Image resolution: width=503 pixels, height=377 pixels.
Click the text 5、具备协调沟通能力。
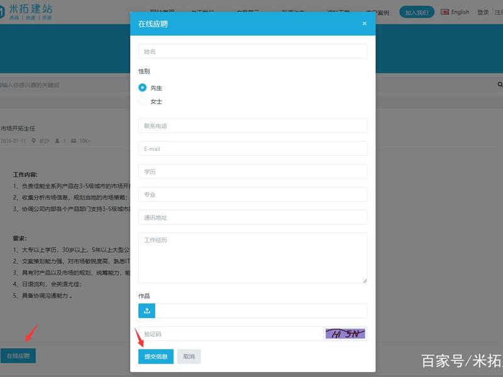coord(42,295)
